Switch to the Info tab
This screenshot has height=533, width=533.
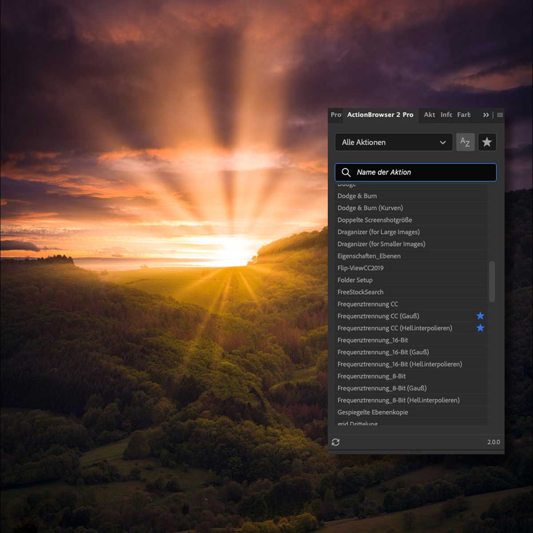pyautogui.click(x=446, y=115)
